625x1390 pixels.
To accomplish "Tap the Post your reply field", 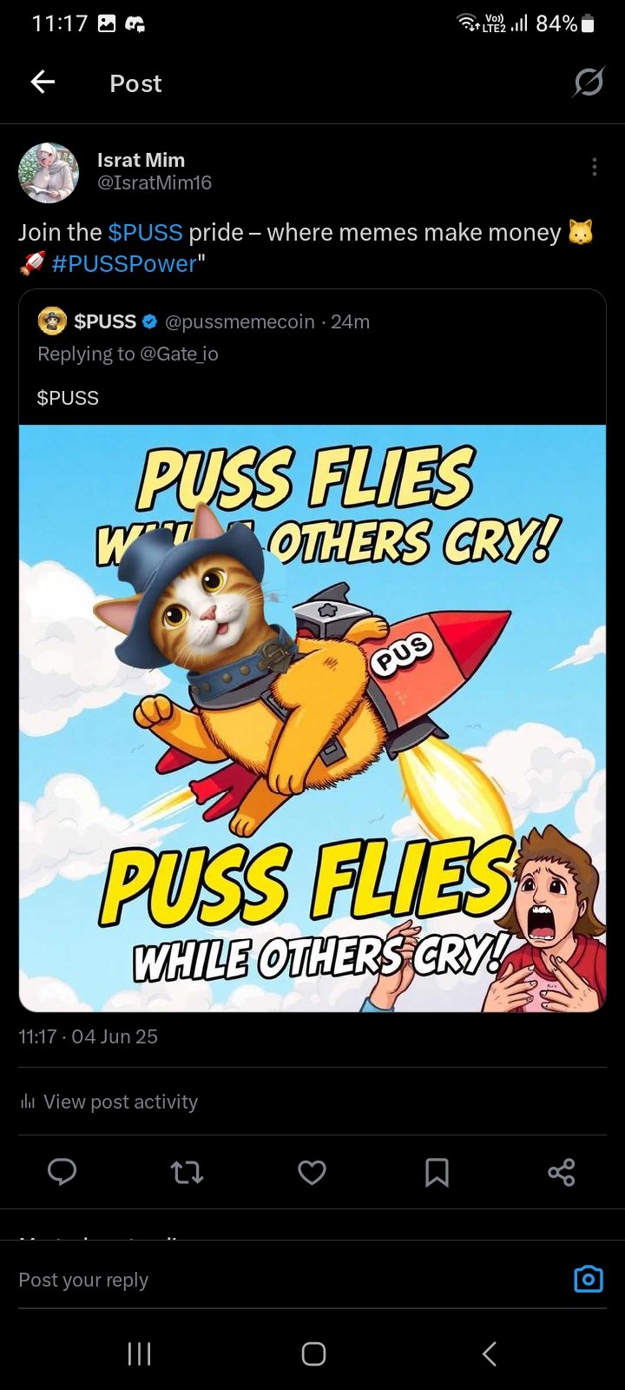I will coord(286,1280).
